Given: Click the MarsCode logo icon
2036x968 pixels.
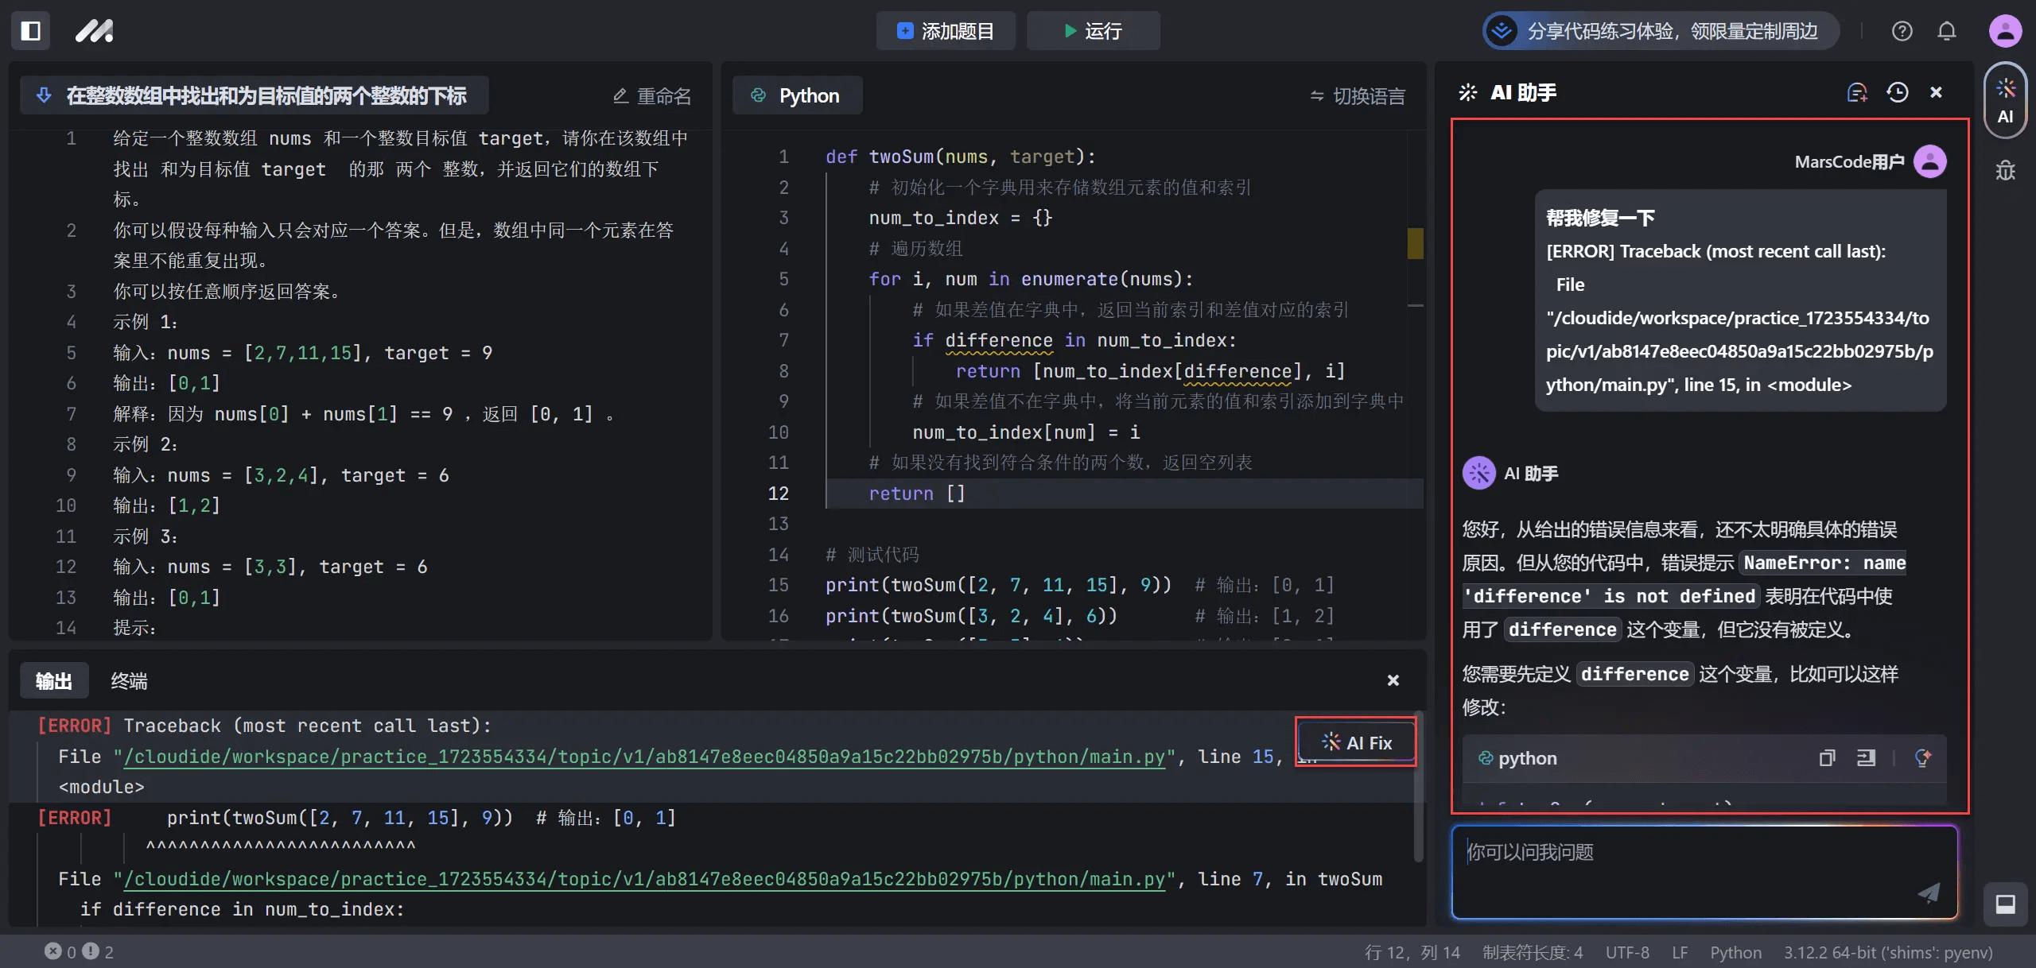Looking at the screenshot, I should coord(94,31).
